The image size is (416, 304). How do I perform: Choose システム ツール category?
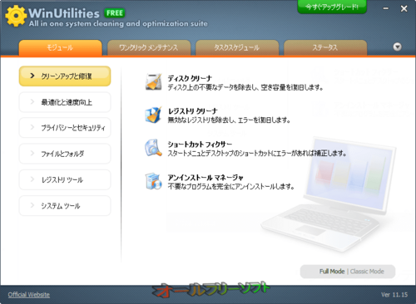coord(65,206)
